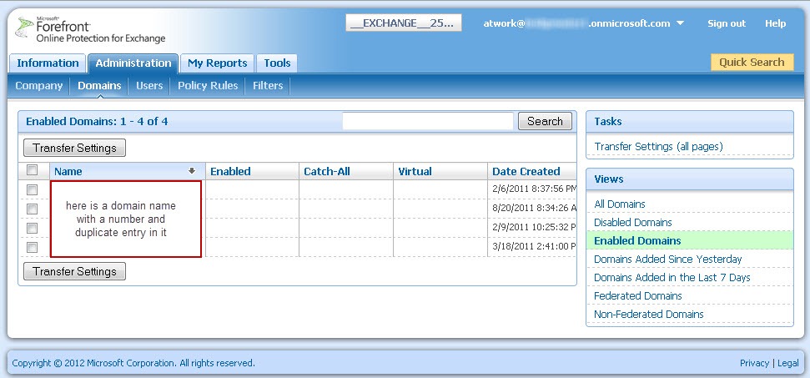Select the Tools tab
This screenshot has height=378, width=810.
tap(277, 63)
